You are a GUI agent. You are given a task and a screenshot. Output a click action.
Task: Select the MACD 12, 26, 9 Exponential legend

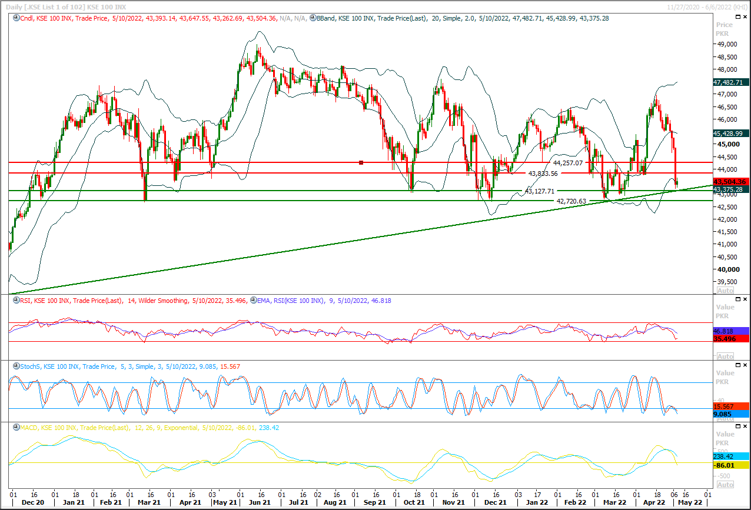149,428
